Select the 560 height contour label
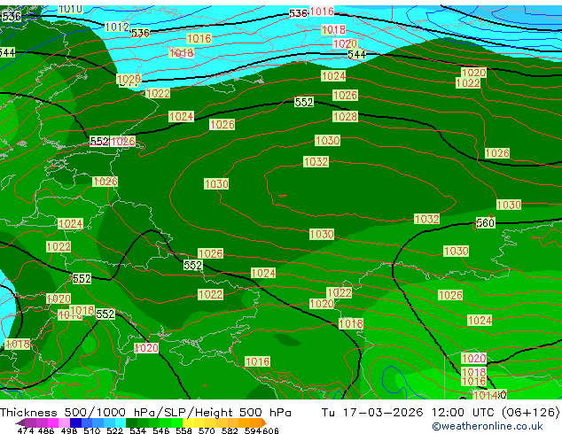 click(485, 222)
